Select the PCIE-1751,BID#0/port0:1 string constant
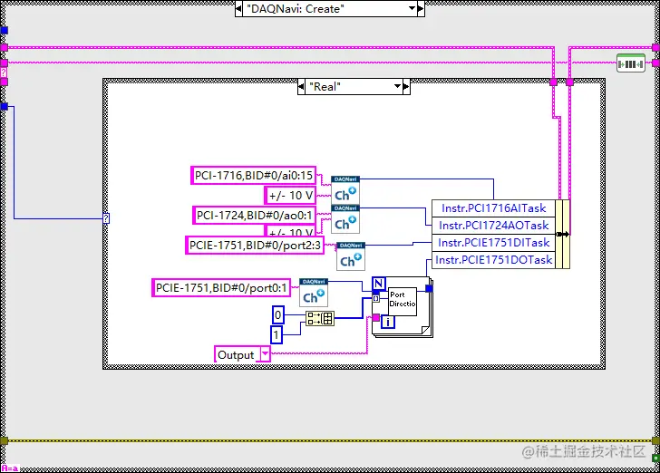 tap(221, 288)
